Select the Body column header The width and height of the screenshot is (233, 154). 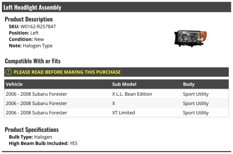(x=189, y=84)
